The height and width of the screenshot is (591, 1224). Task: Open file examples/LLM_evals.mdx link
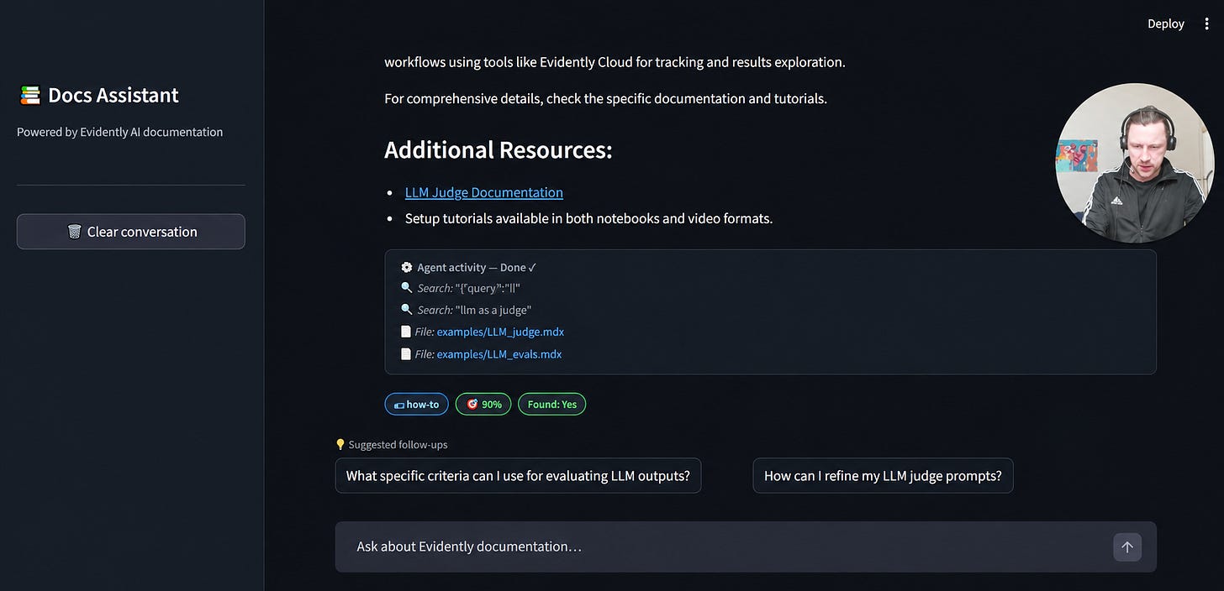coord(499,354)
